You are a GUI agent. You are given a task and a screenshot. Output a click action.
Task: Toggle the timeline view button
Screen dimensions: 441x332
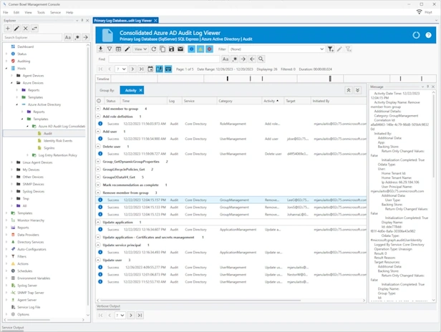coord(168,69)
